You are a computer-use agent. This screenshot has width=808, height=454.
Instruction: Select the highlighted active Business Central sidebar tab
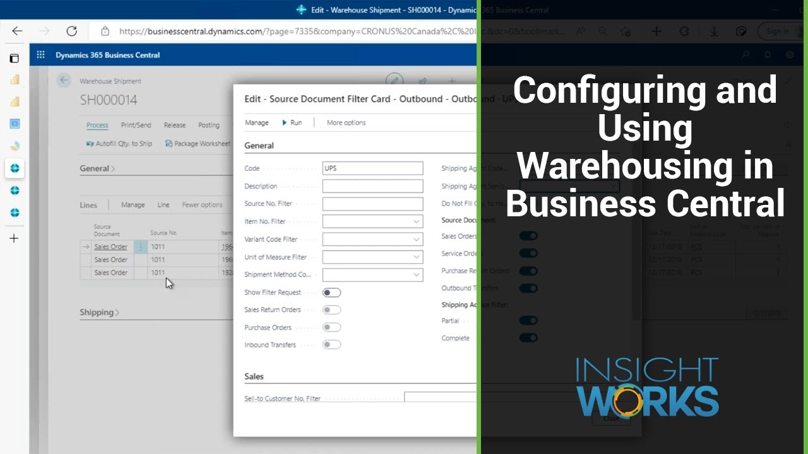[15, 168]
